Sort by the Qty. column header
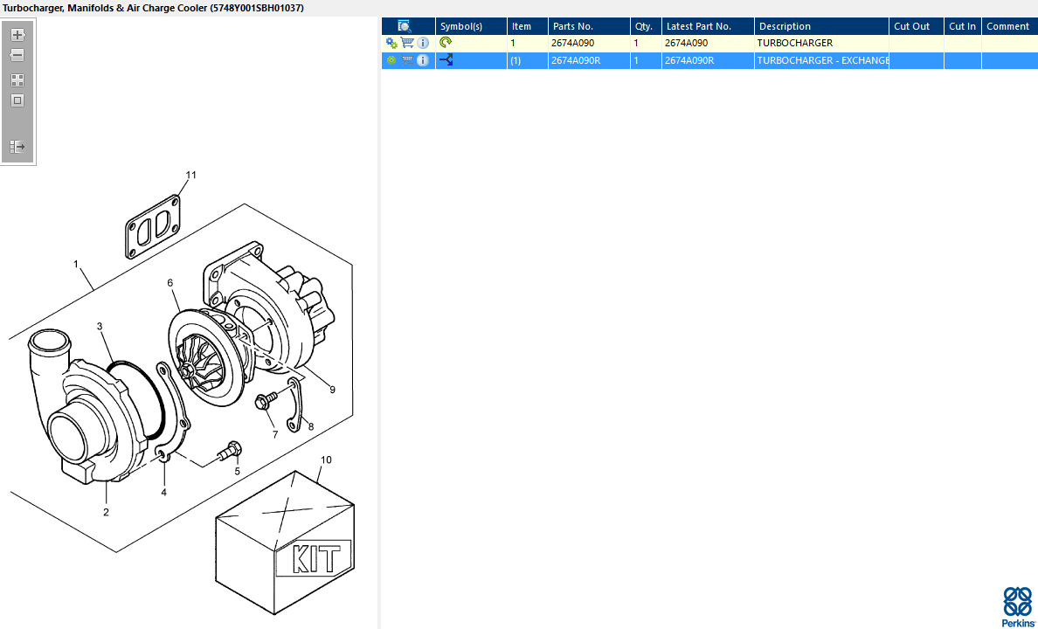 click(646, 26)
